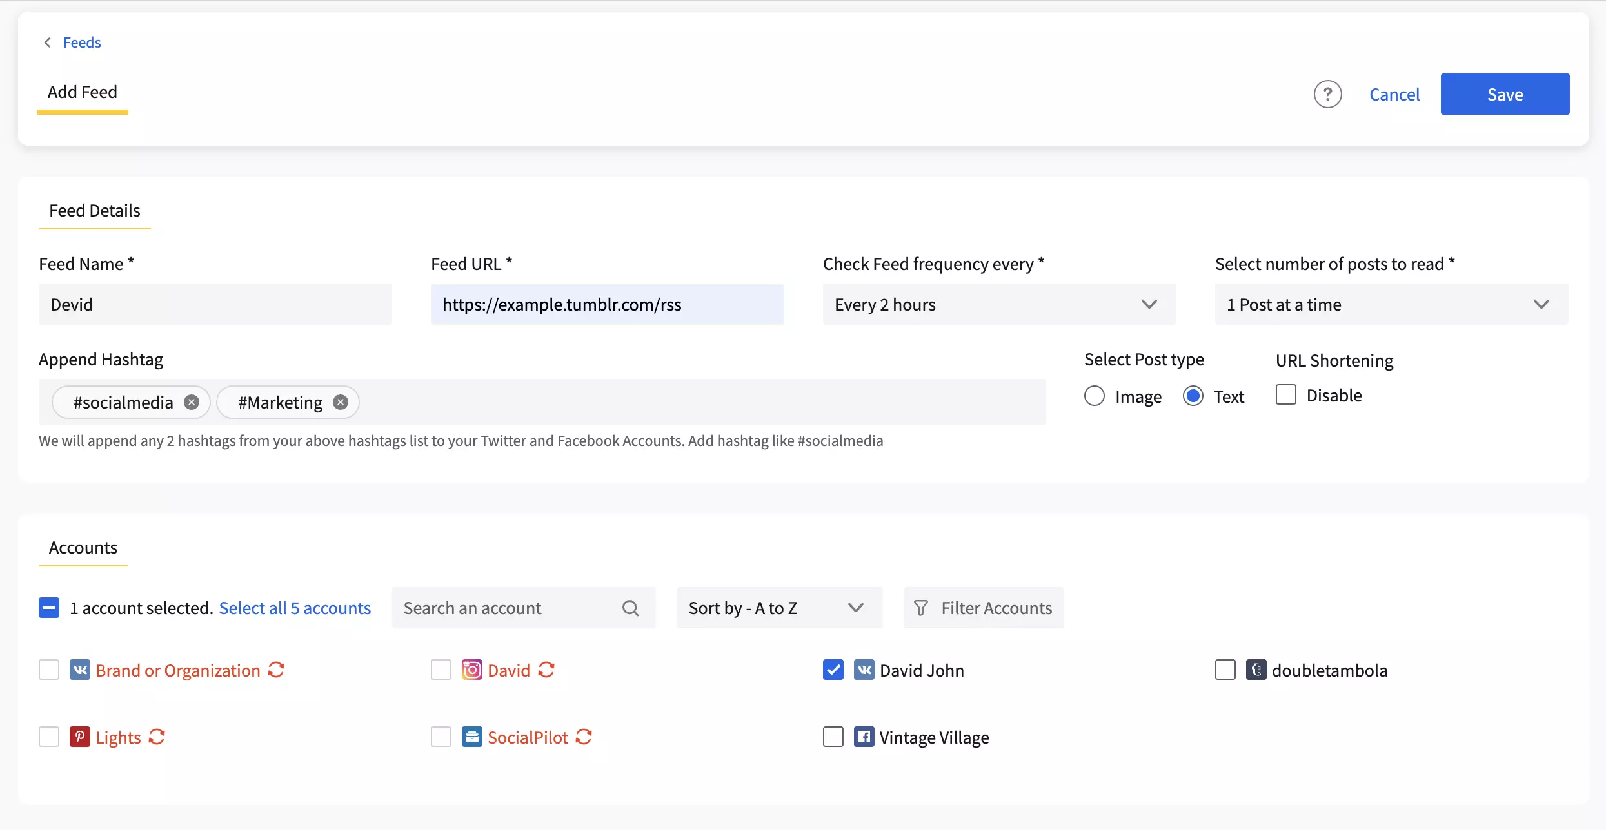Click the Vintage Village account name
This screenshot has height=830, width=1606.
point(934,737)
